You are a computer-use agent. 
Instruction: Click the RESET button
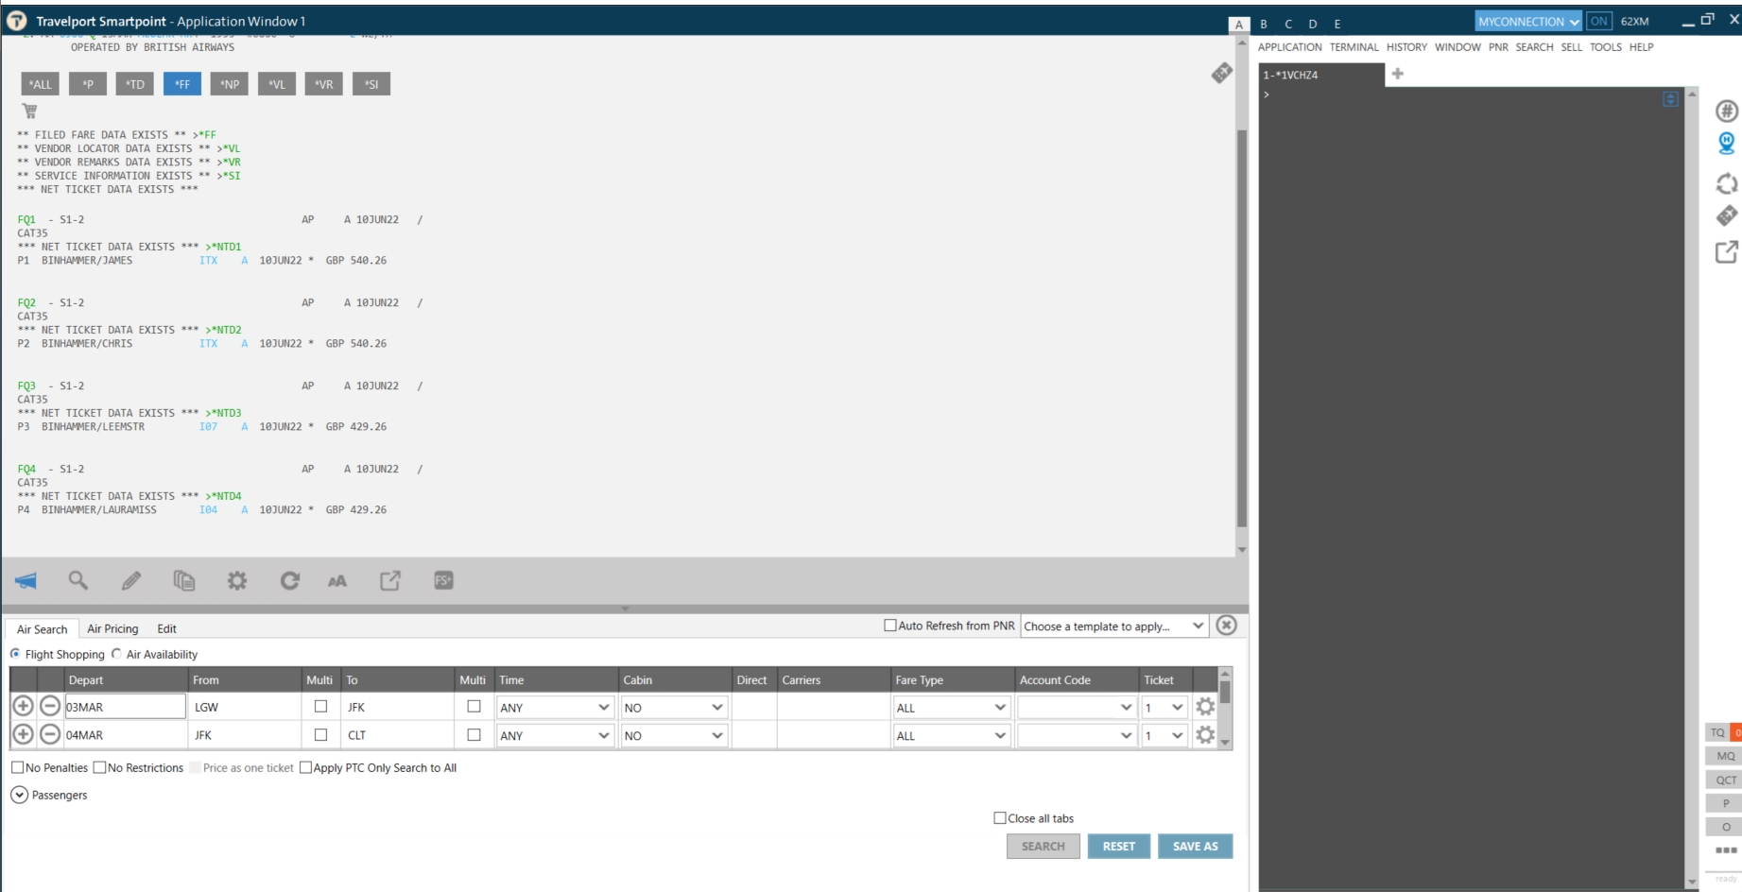1118,846
